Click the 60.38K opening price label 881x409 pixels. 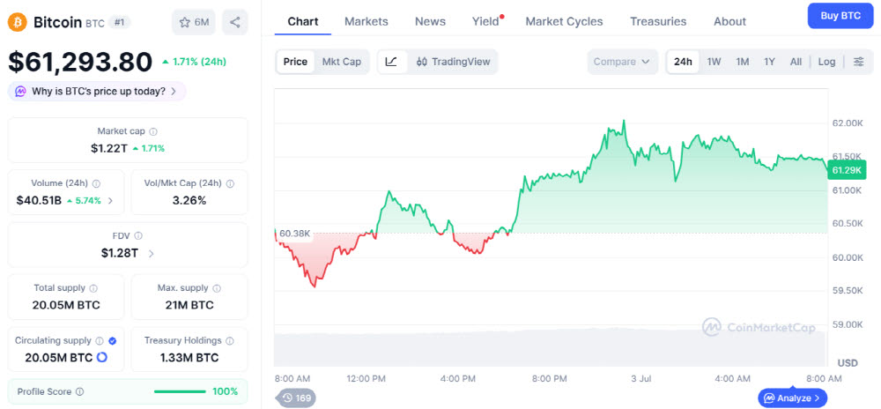pyautogui.click(x=294, y=234)
